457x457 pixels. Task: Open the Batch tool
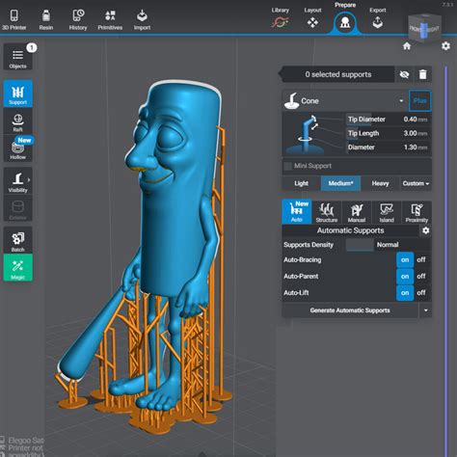pyautogui.click(x=17, y=241)
